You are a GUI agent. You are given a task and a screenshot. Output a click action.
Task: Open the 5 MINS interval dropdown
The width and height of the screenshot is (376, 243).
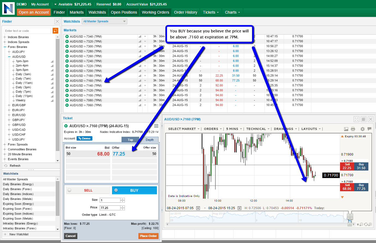(234, 129)
